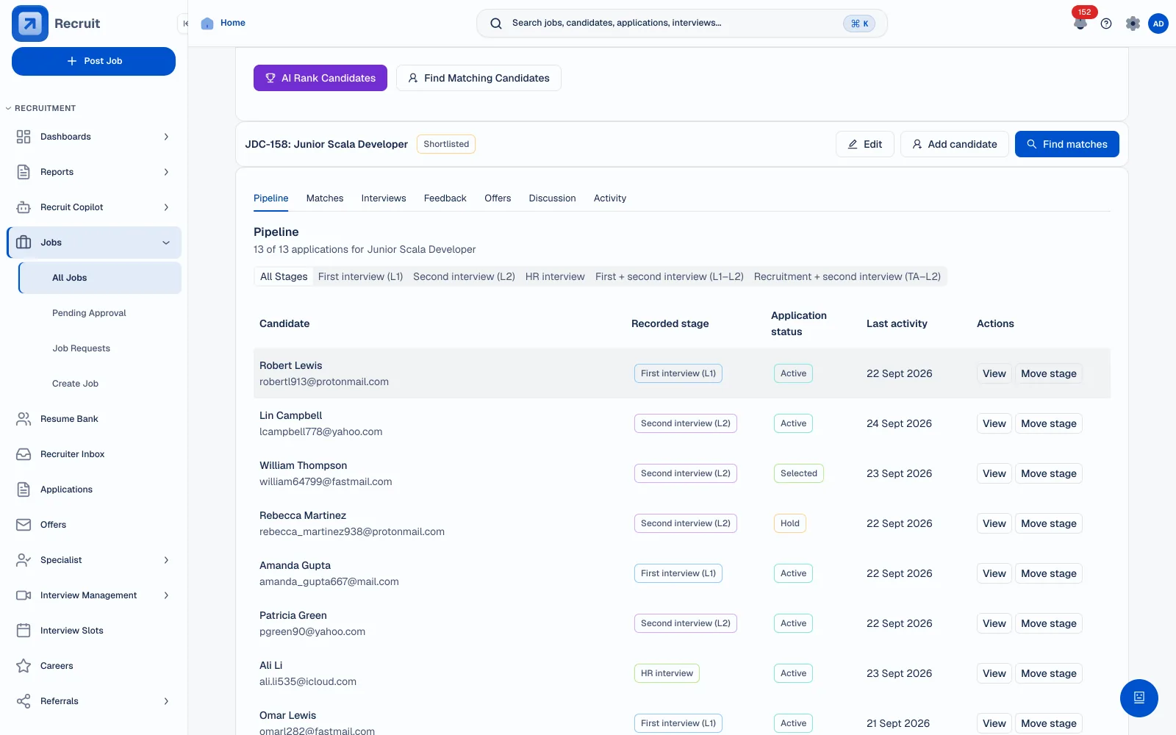Expand the Recruit Copilot chevron

tap(166, 207)
